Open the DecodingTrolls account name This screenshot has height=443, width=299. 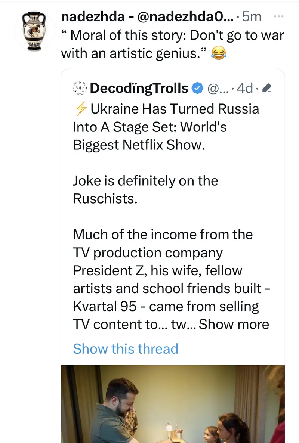click(x=139, y=88)
